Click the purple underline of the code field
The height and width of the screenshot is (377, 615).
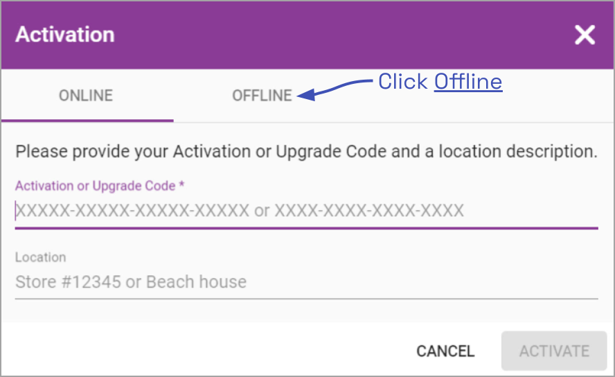(306, 228)
